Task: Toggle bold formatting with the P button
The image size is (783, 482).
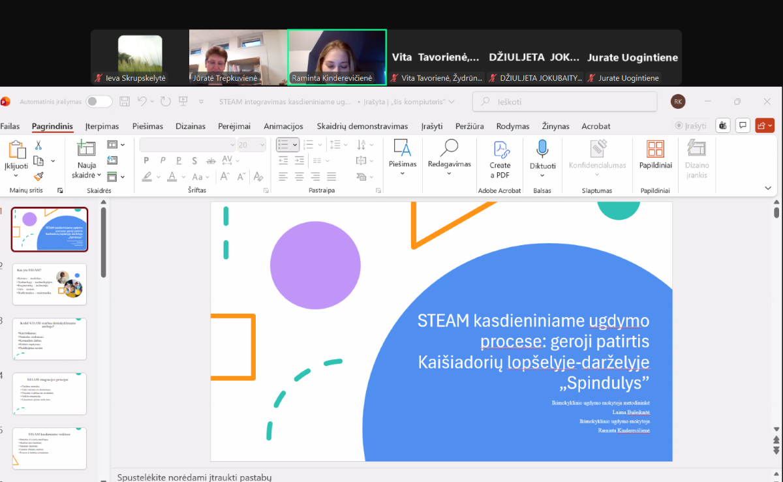Action: 146,160
